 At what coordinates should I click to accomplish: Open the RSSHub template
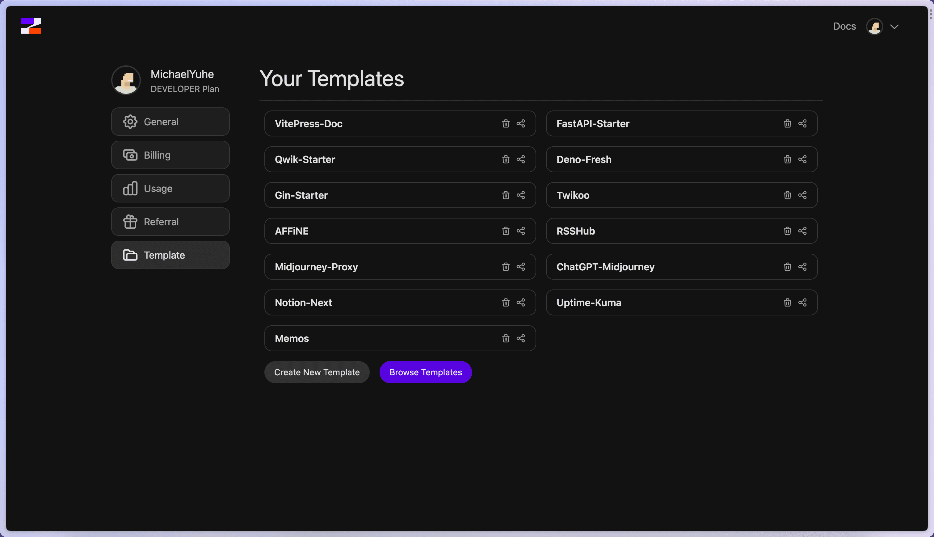tap(682, 231)
